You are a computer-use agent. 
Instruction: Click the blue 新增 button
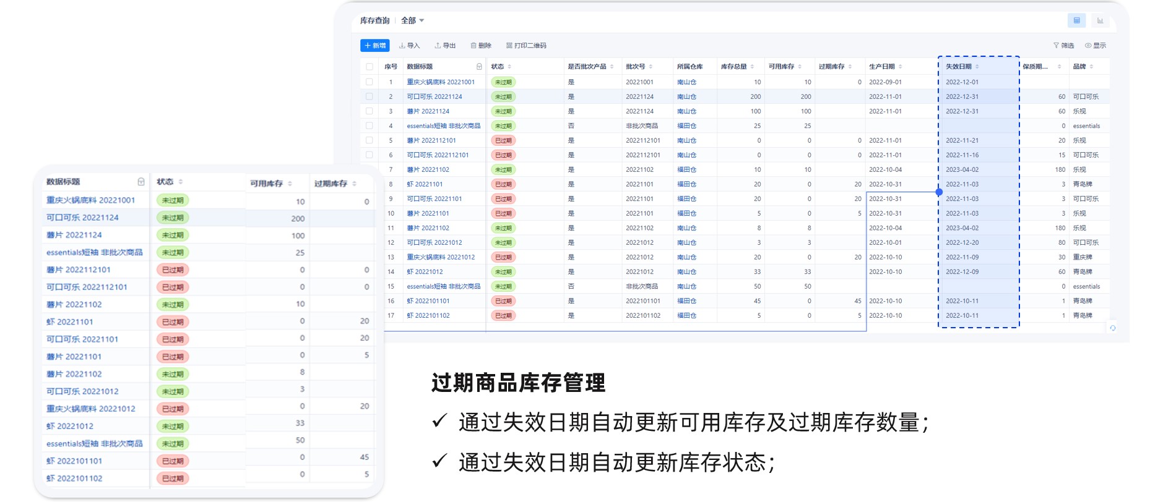click(375, 46)
